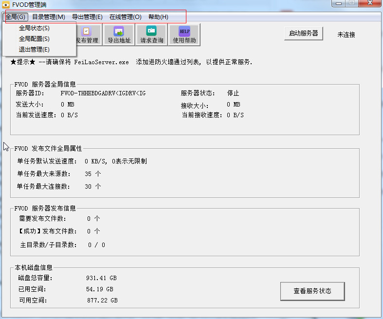383x319 pixels.
Task: Click the 已用空间 value 54.19 GB
Action: (100, 289)
